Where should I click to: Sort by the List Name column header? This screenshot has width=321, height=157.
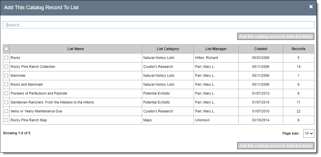click(x=75, y=49)
